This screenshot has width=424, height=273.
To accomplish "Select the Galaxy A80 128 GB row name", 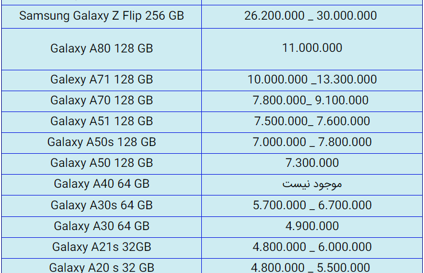I will pos(102,49).
